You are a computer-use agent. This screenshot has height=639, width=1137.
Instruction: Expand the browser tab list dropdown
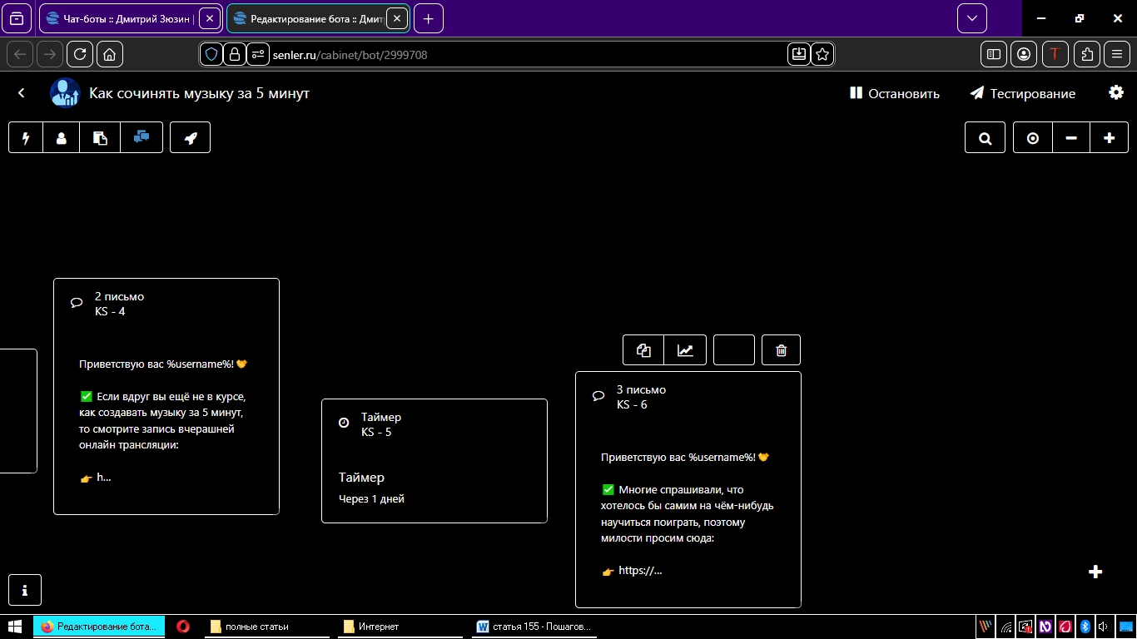tap(971, 18)
